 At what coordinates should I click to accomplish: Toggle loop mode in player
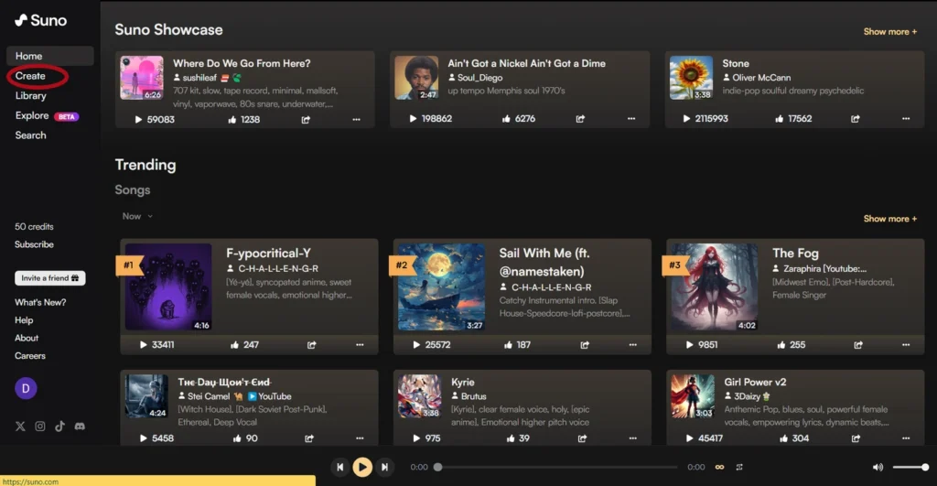click(719, 468)
